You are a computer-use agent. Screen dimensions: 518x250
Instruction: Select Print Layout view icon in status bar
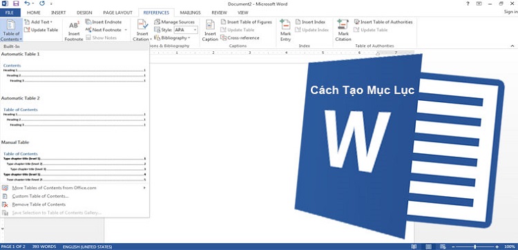point(428,247)
